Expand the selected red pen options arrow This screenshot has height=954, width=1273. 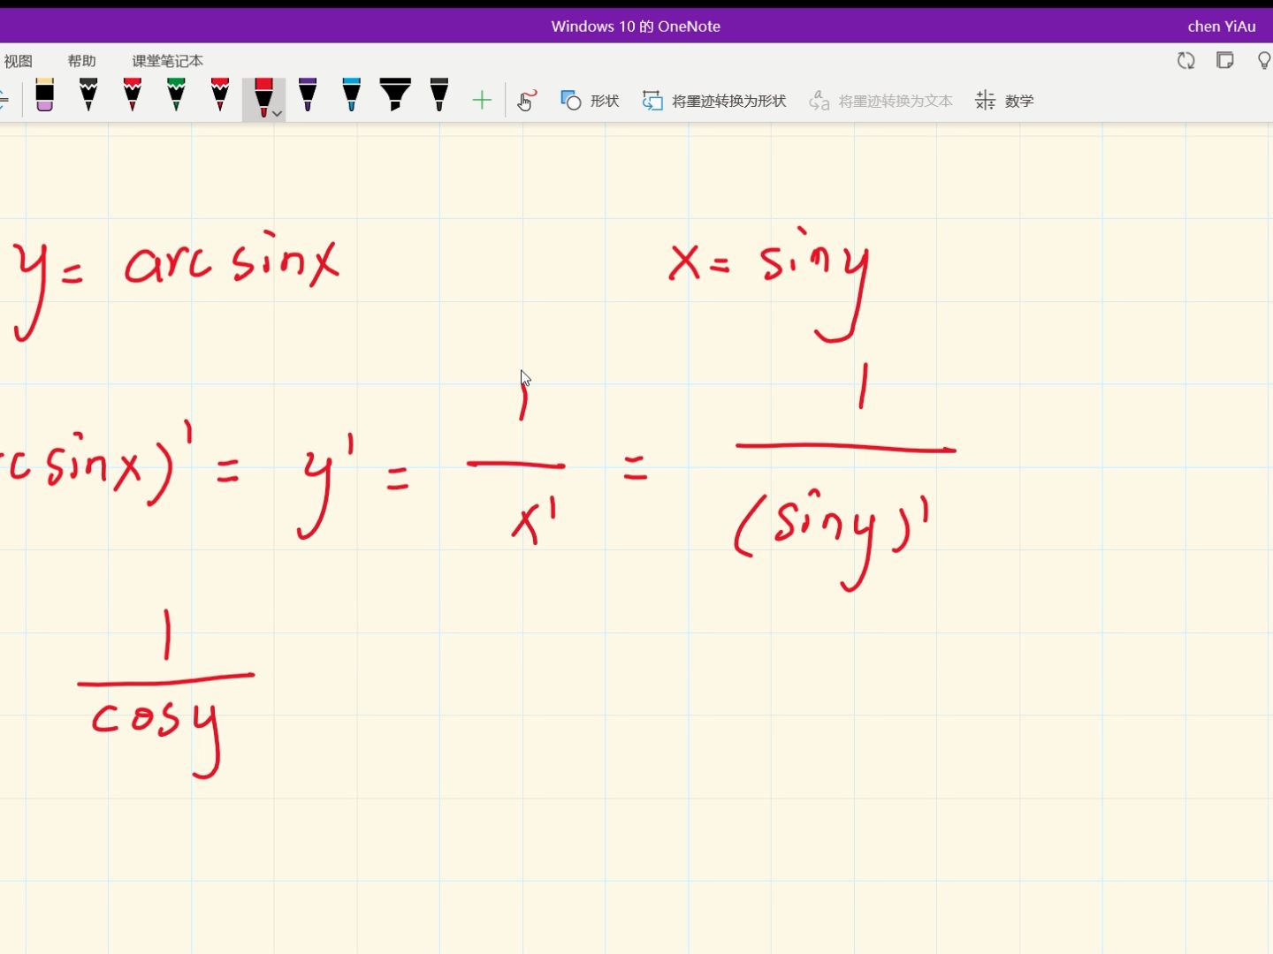pyautogui.click(x=277, y=113)
